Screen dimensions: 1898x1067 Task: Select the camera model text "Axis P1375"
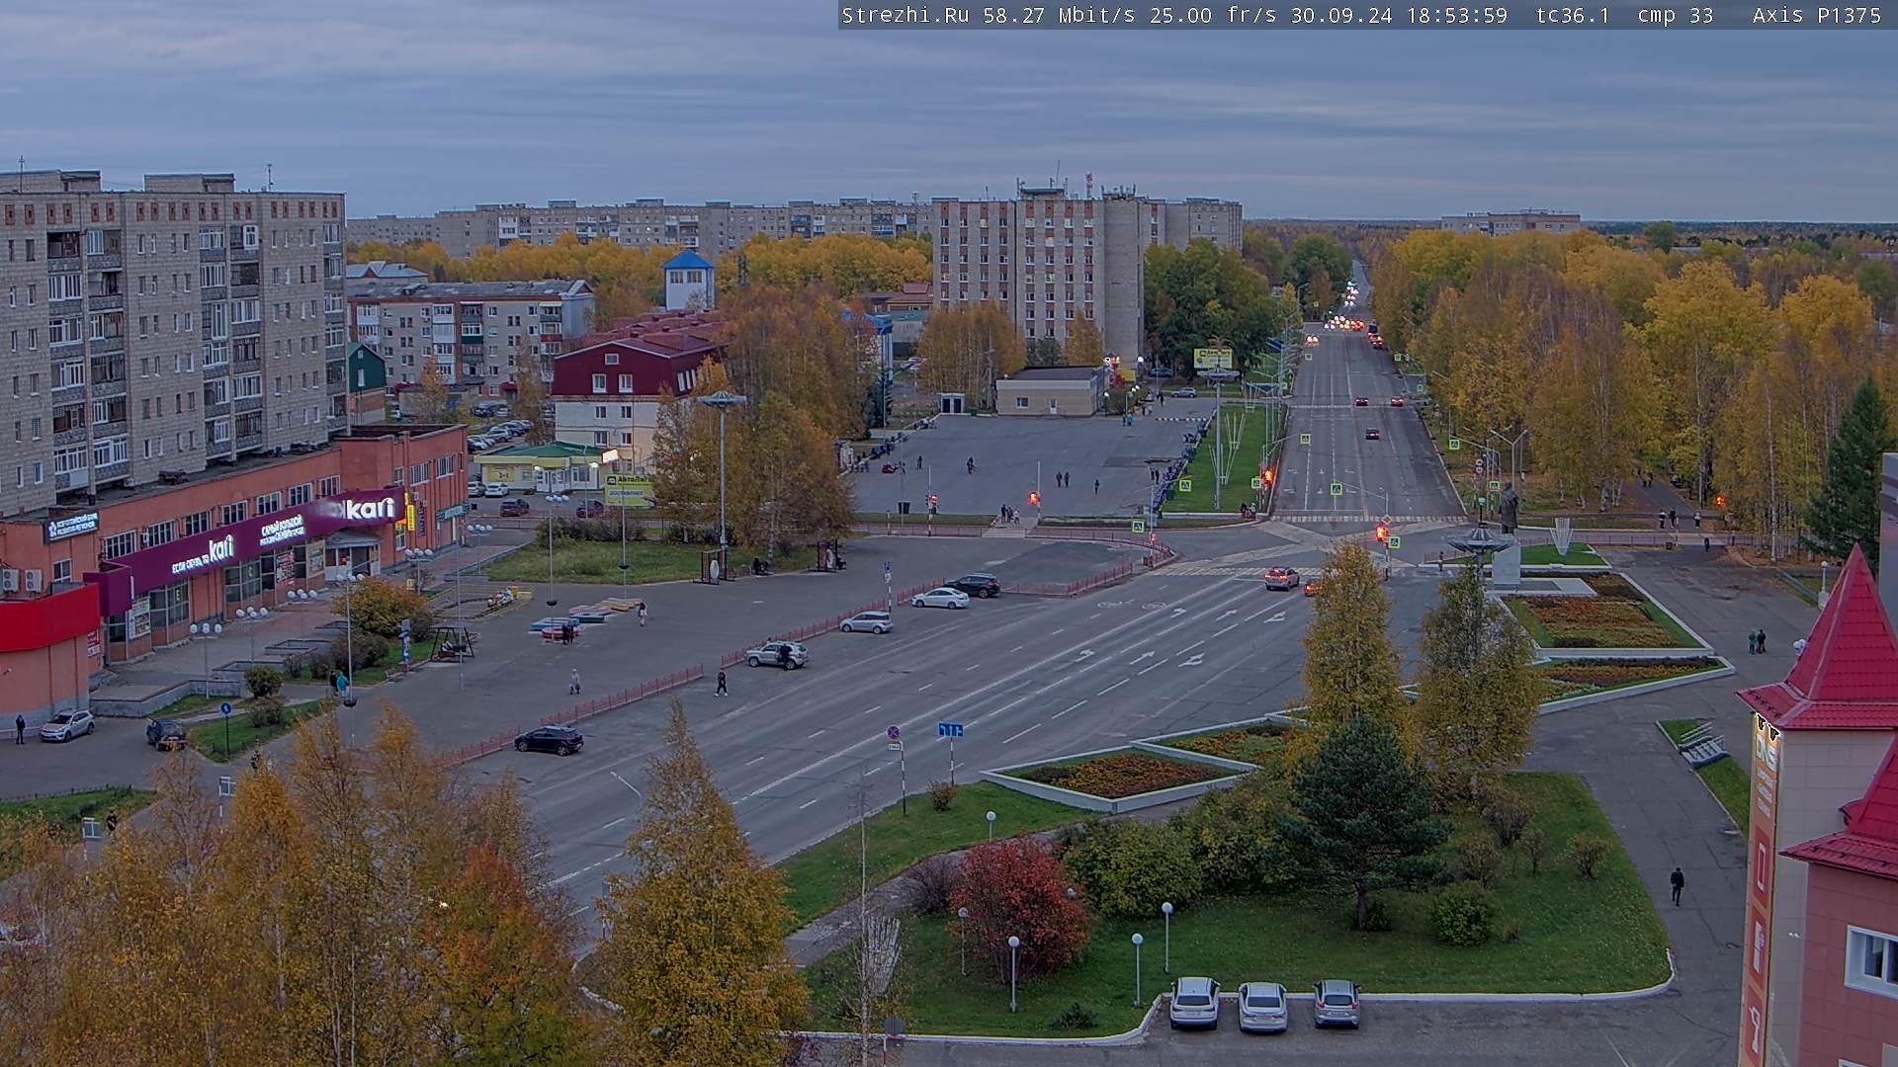[x=1817, y=15]
